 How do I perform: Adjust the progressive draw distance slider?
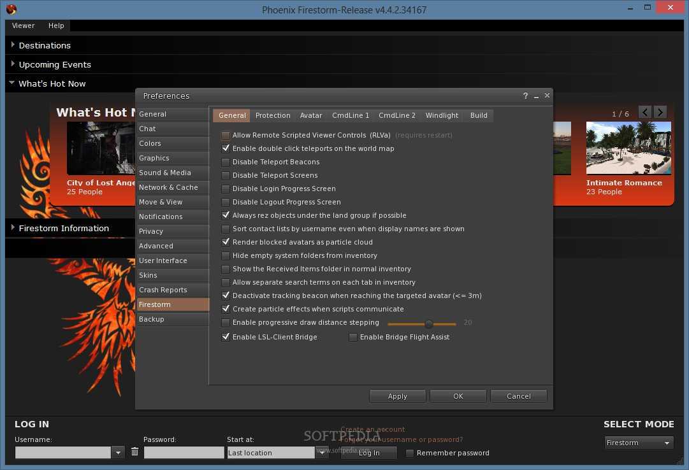(x=429, y=324)
